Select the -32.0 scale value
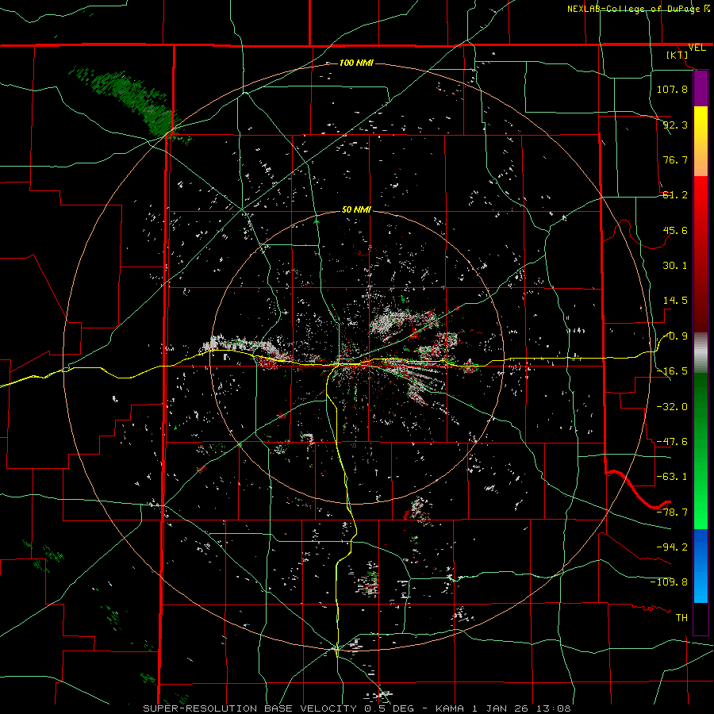Image resolution: width=714 pixels, height=714 pixels. pyautogui.click(x=672, y=407)
